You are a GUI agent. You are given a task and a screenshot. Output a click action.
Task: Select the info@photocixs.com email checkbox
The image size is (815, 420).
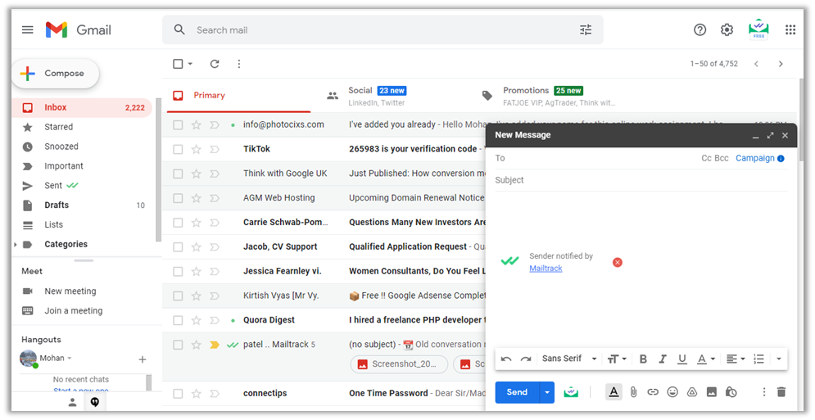point(178,124)
